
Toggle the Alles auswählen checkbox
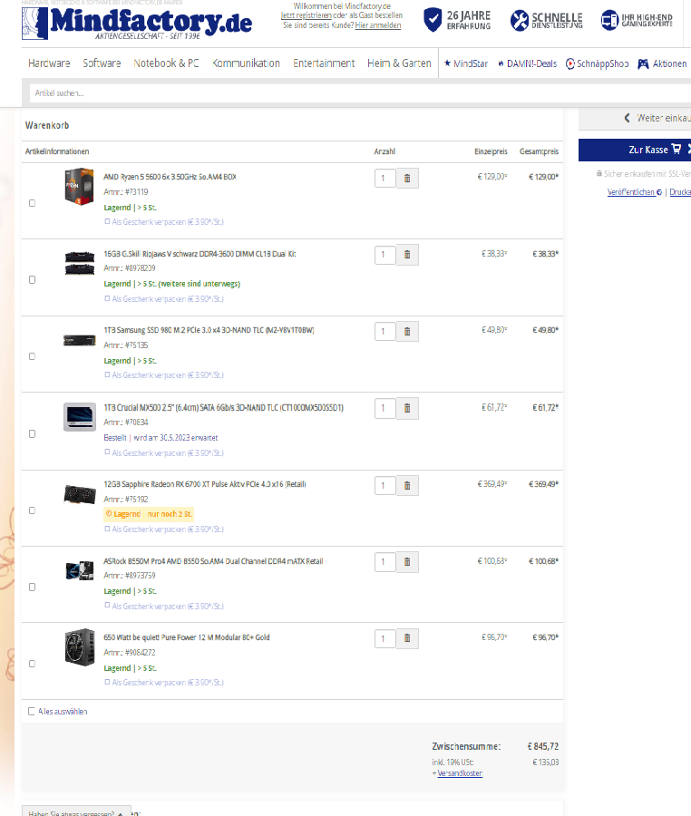(31, 712)
